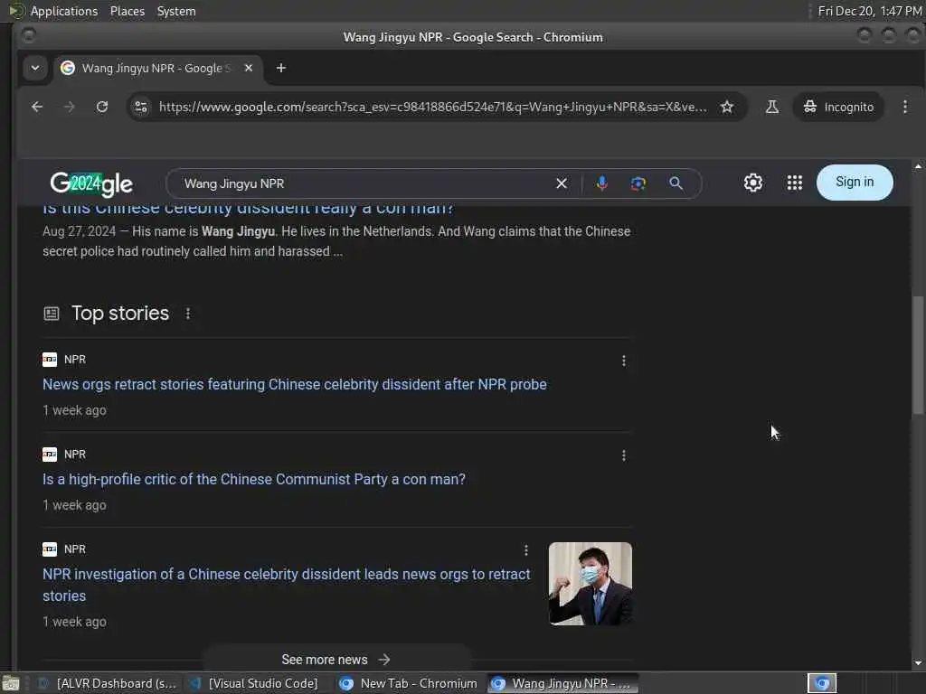
Task: Select Wang Jingyu NPR taskbar window
Action: [x=563, y=683]
